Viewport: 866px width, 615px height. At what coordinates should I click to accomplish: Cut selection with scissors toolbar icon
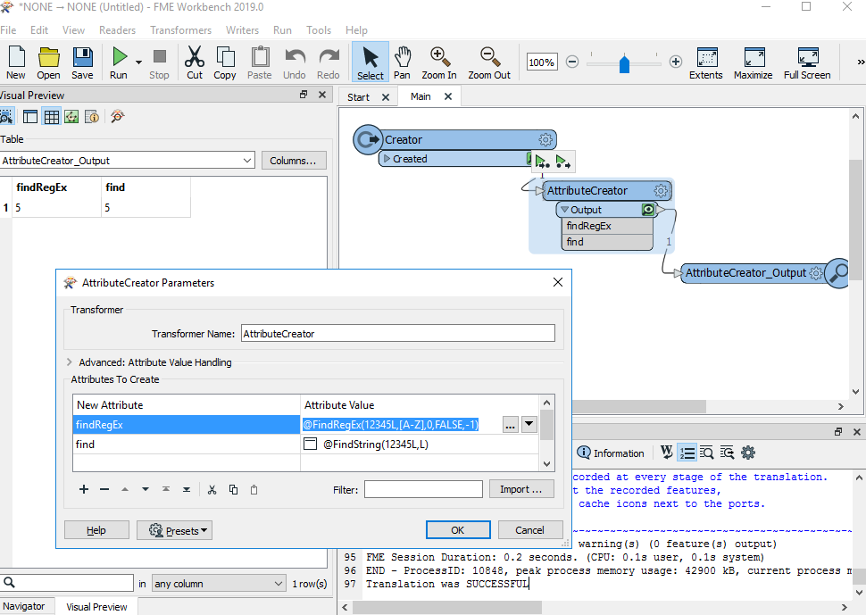click(x=195, y=63)
